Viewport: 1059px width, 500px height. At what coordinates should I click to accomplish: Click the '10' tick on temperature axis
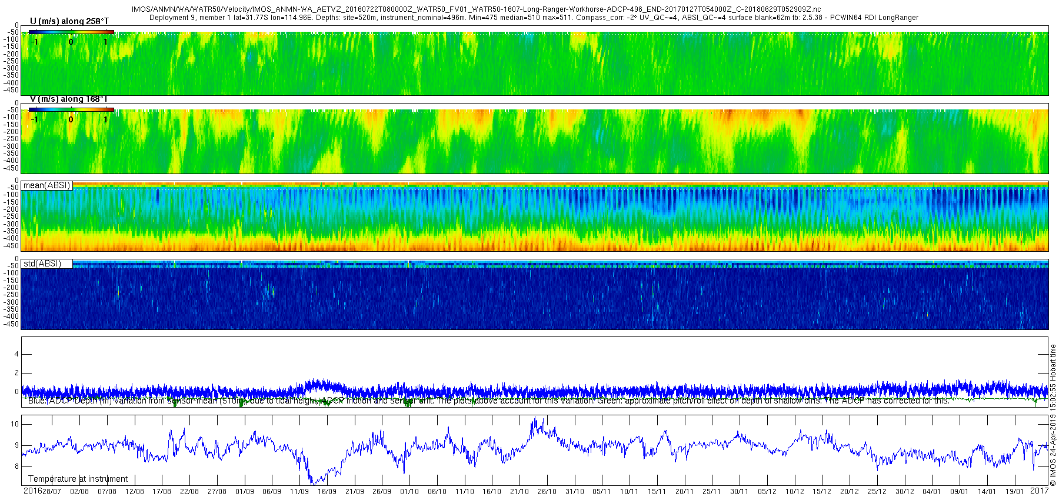coord(15,424)
